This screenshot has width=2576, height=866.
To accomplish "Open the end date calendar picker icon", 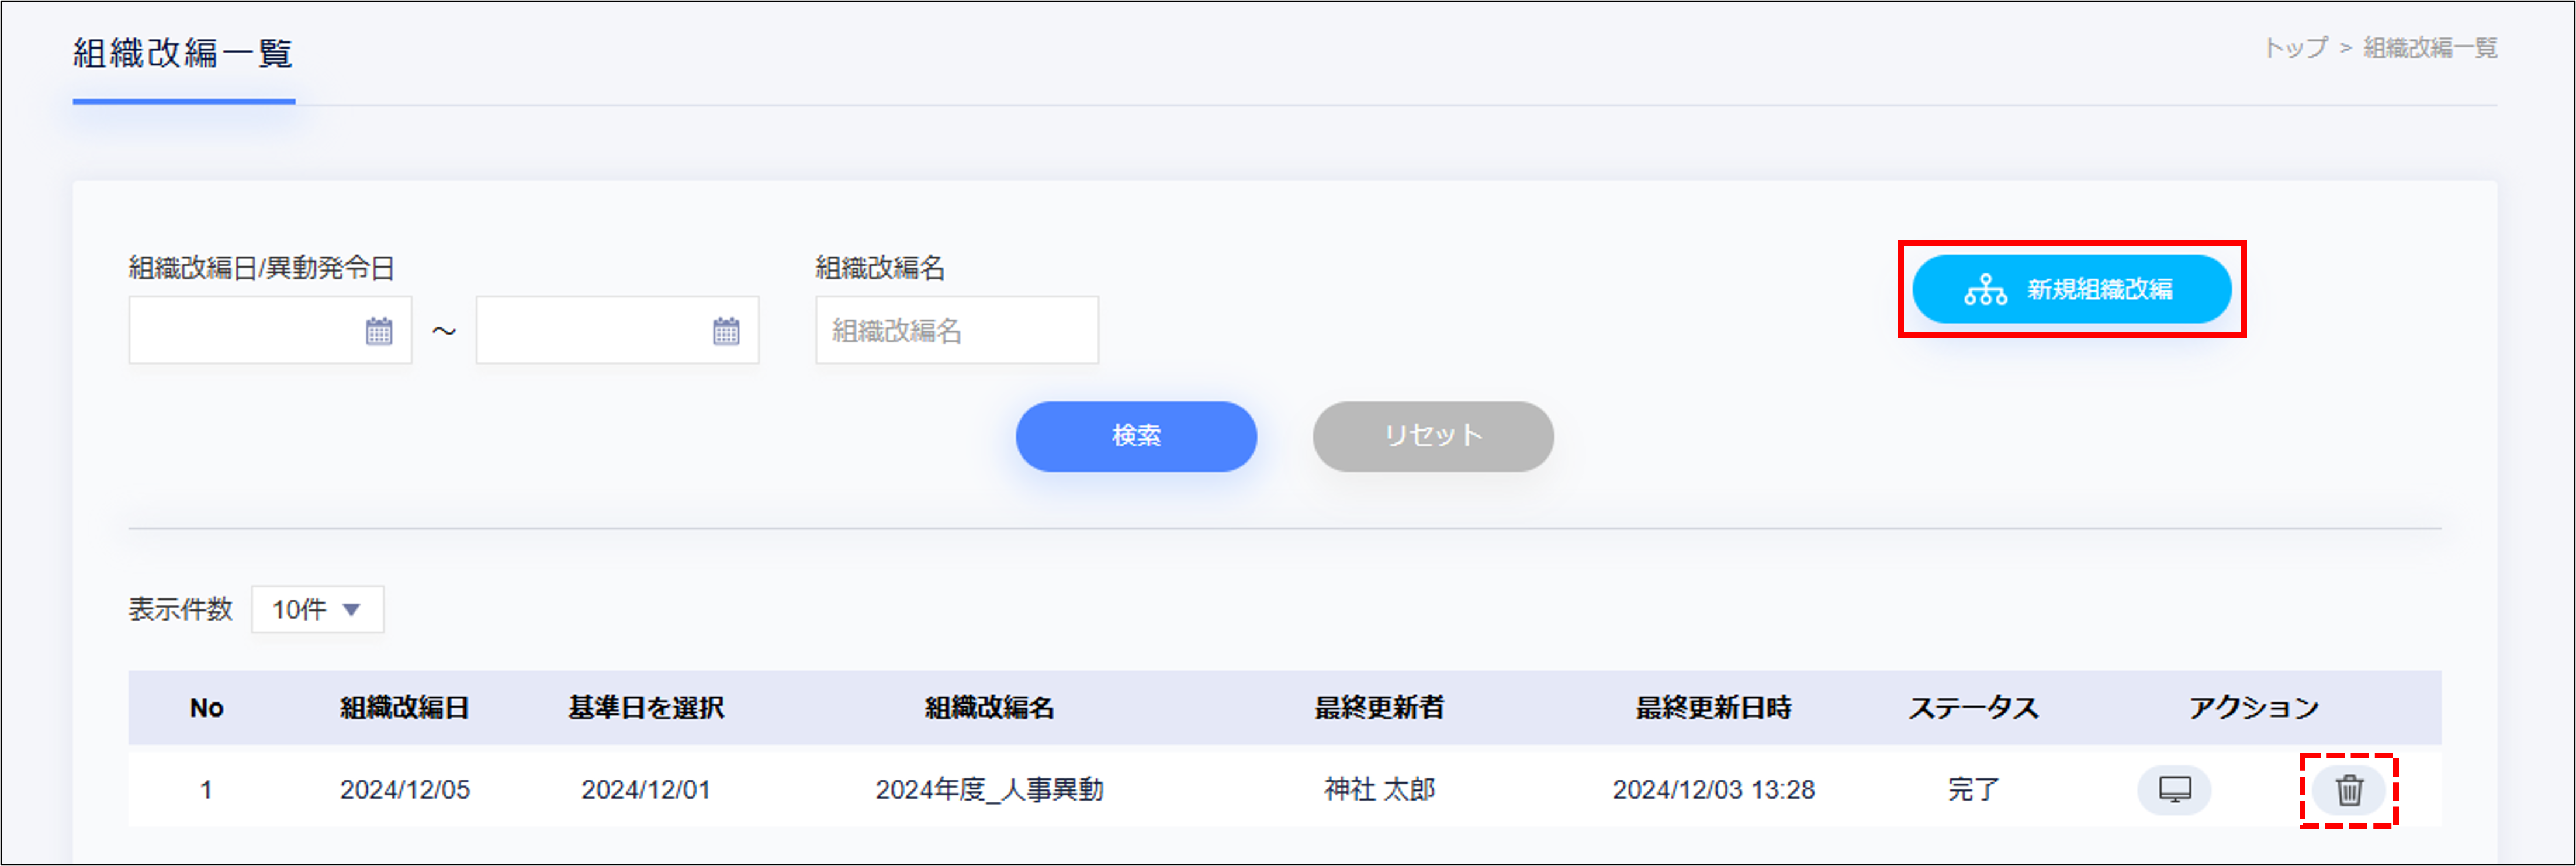I will [x=726, y=331].
